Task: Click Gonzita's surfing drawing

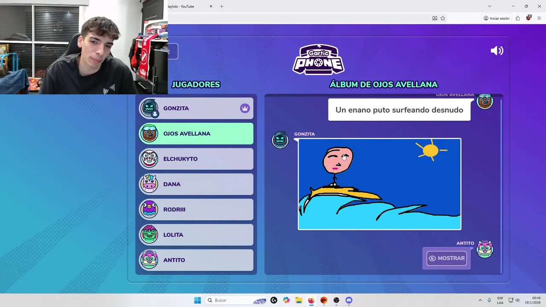Action: [x=380, y=184]
